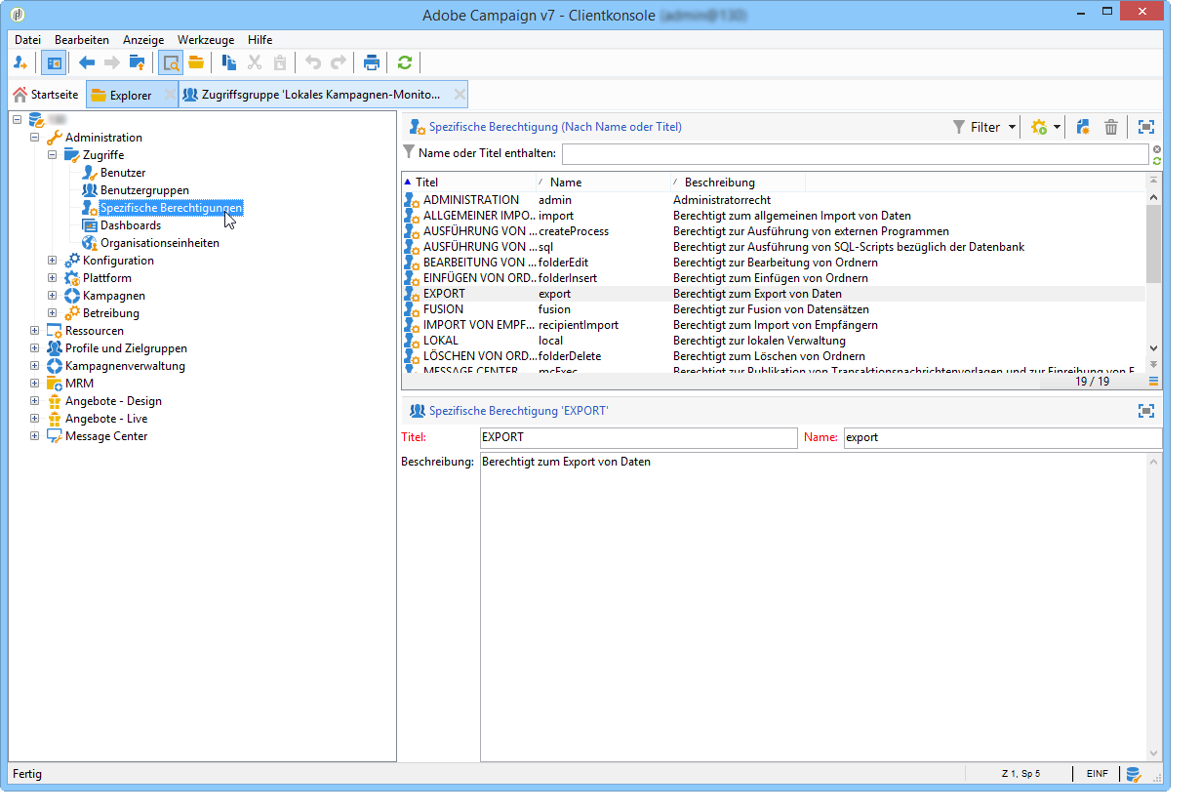The height and width of the screenshot is (812, 1200).
Task: Toggle the magnifier search view button
Action: pos(171,62)
